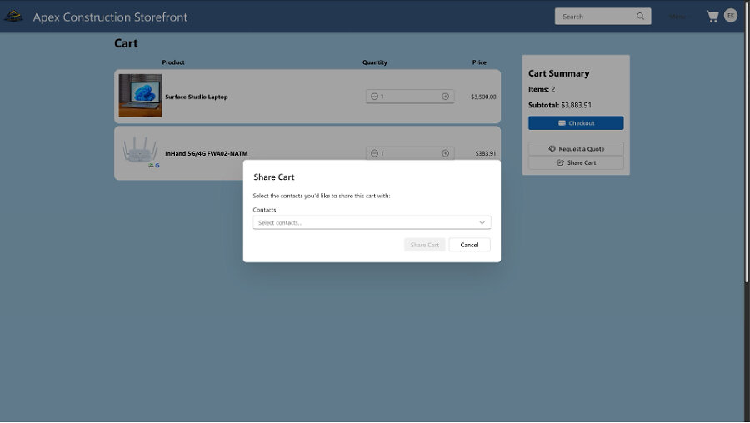This screenshot has height=423, width=750.
Task: Click the Subtotal $3,883.91 text
Action: click(x=560, y=105)
